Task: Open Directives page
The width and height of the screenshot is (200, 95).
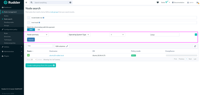Action: point(7,37)
